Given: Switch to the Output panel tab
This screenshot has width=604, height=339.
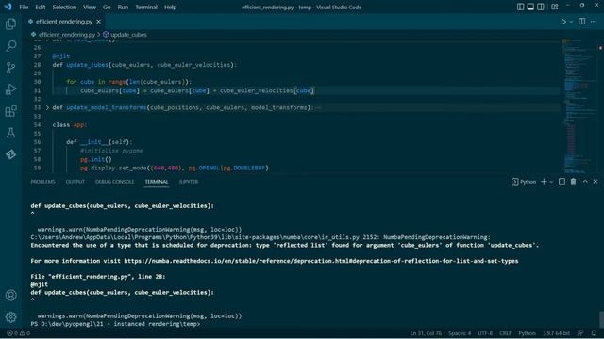Looking at the screenshot, I should click(75, 182).
